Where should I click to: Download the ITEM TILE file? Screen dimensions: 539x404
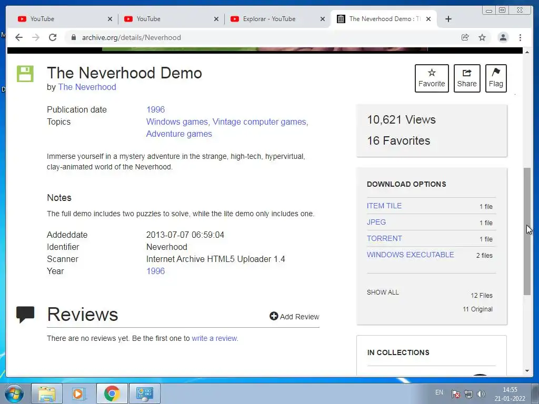pyautogui.click(x=384, y=206)
